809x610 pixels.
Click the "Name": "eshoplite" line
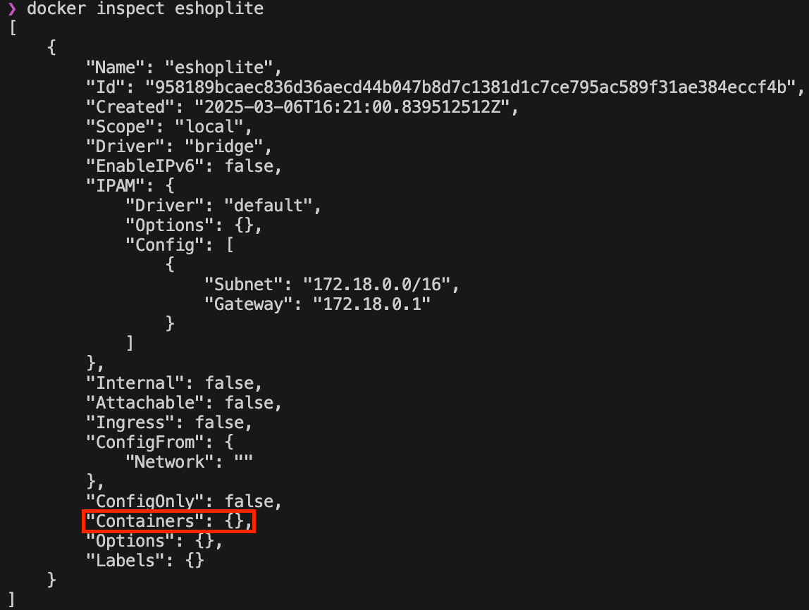184,68
